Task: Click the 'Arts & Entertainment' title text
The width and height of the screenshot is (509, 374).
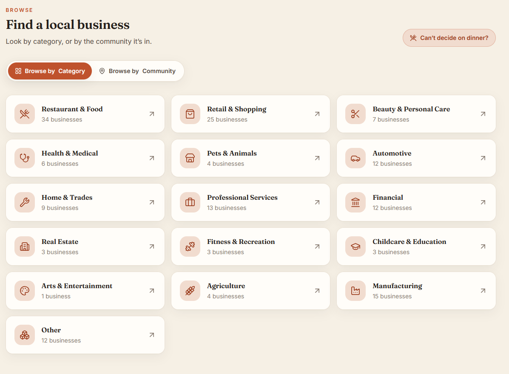Action: tap(77, 286)
